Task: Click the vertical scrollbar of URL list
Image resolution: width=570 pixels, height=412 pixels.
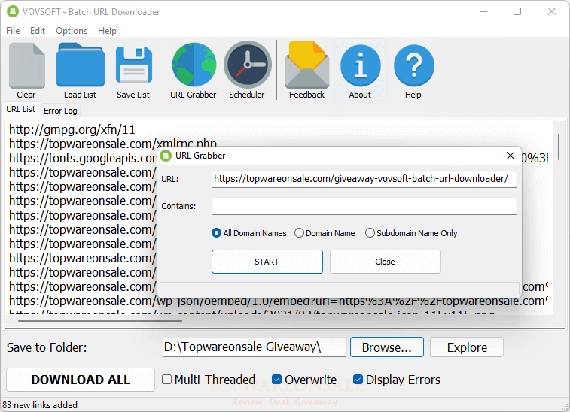Action: (x=558, y=147)
